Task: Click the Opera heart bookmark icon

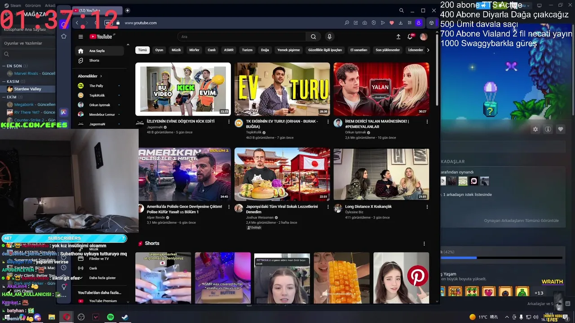Action: coord(392,23)
